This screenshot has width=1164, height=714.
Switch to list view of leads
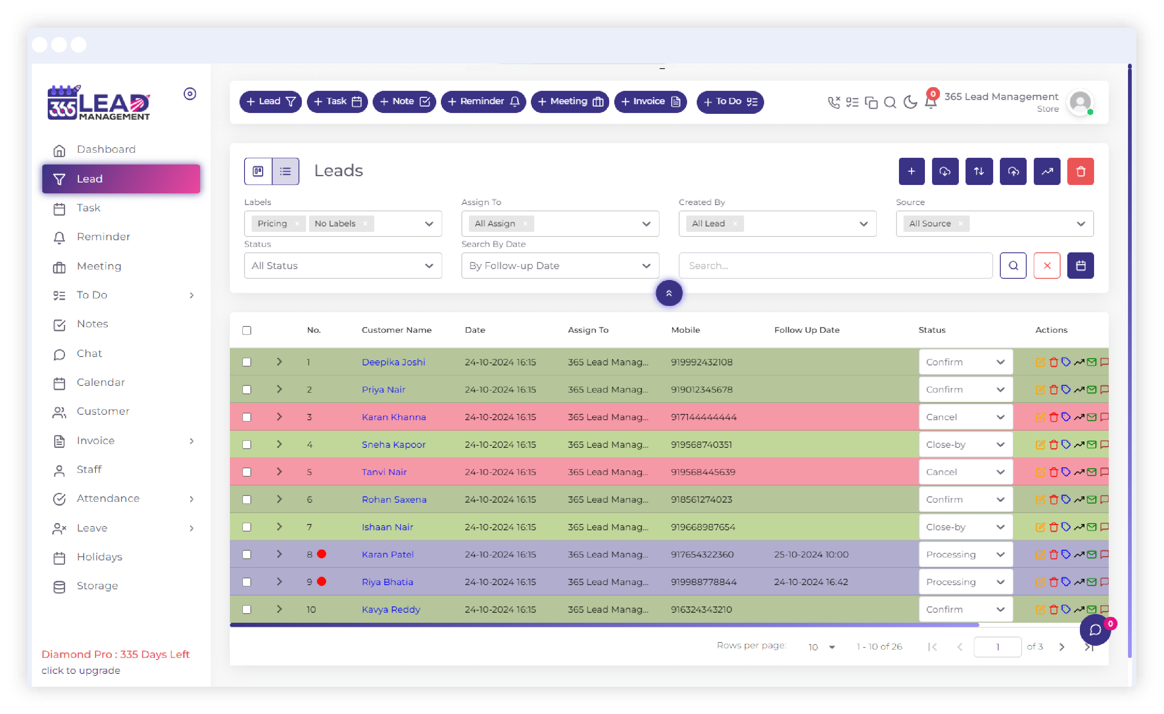285,171
